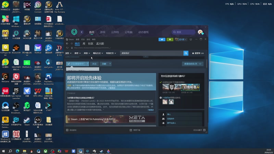This screenshot has height=154, width=274.
Task: Click the UU window search box
Action: click(x=183, y=32)
